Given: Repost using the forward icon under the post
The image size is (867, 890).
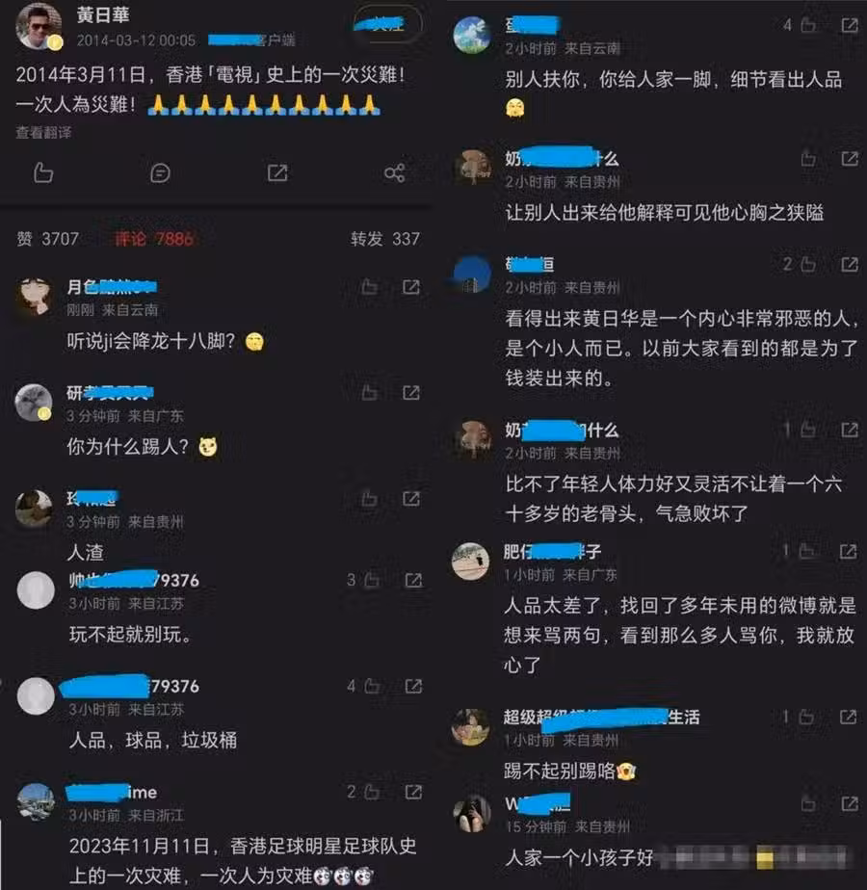Looking at the screenshot, I should 277,172.
